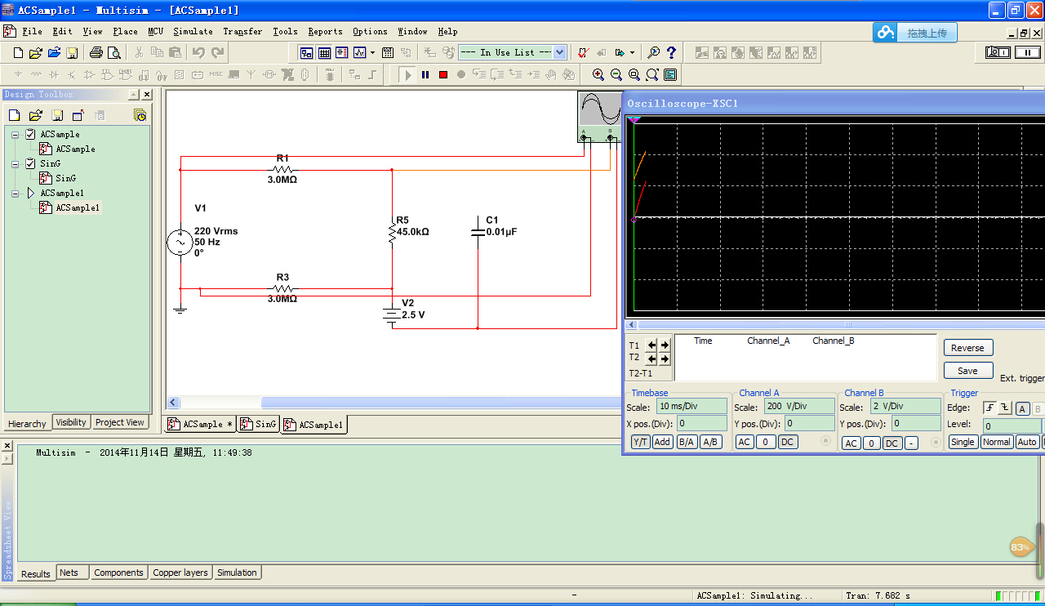Open the MCU menu
Viewport: 1045px width, 606px height.
[156, 31]
